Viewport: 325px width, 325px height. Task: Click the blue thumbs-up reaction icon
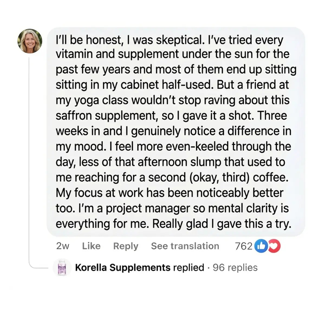[261, 246]
